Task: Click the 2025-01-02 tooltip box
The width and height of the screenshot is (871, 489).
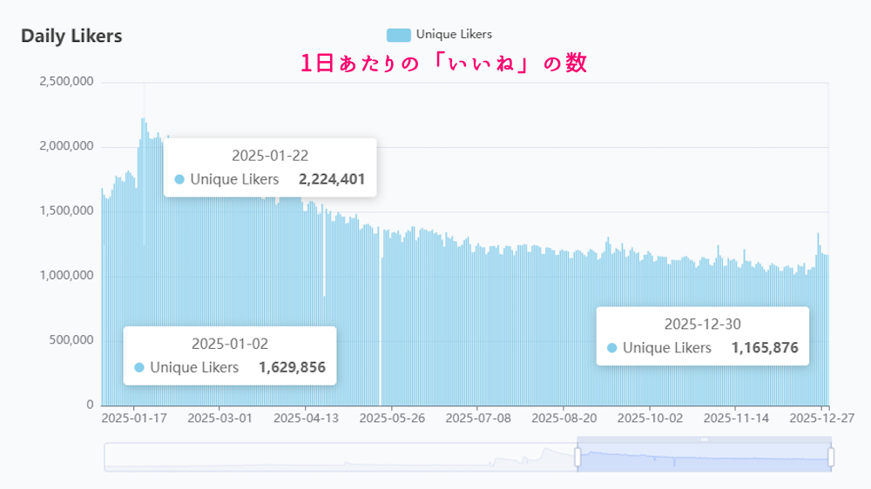Action: coord(230,355)
